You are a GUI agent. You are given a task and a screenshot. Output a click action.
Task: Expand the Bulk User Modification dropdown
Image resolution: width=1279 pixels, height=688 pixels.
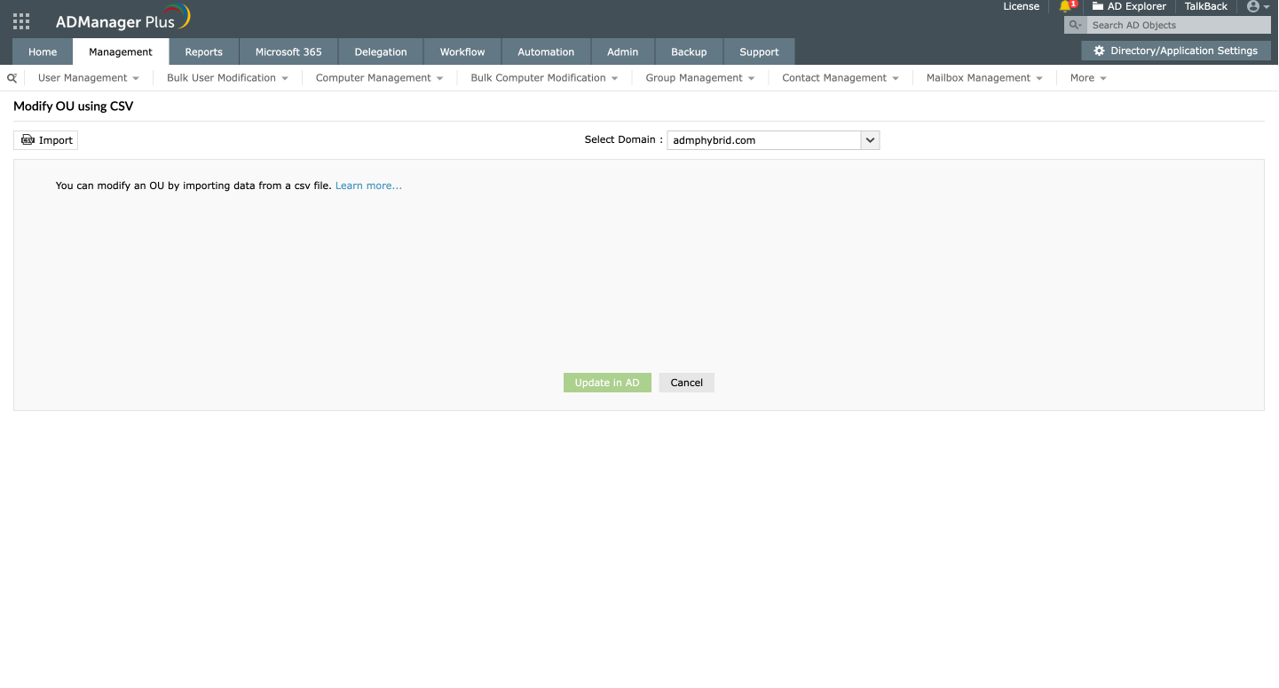click(227, 78)
